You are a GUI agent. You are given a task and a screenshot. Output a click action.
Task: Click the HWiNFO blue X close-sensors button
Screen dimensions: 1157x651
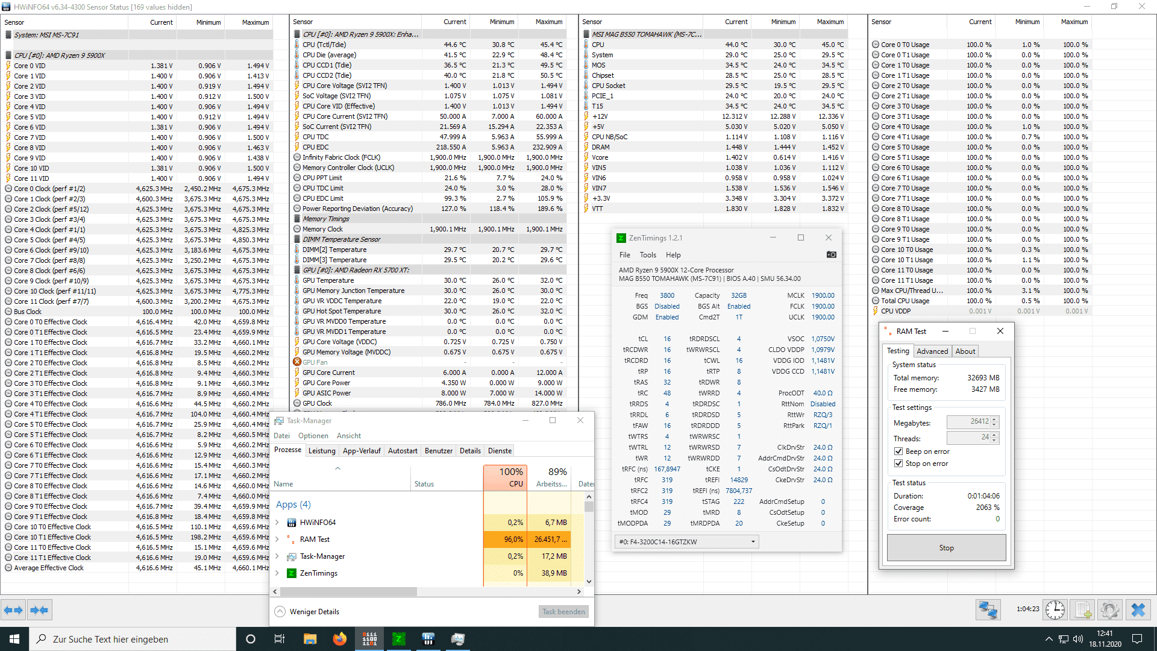pos(1138,610)
